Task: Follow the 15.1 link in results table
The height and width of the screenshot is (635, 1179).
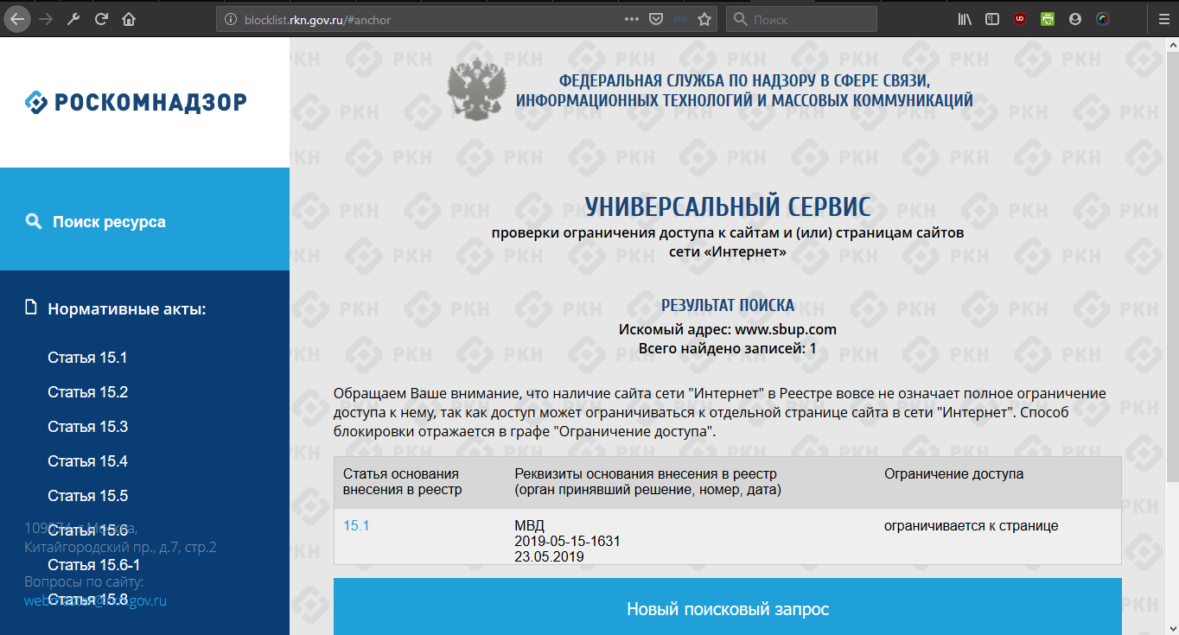Action: (356, 525)
